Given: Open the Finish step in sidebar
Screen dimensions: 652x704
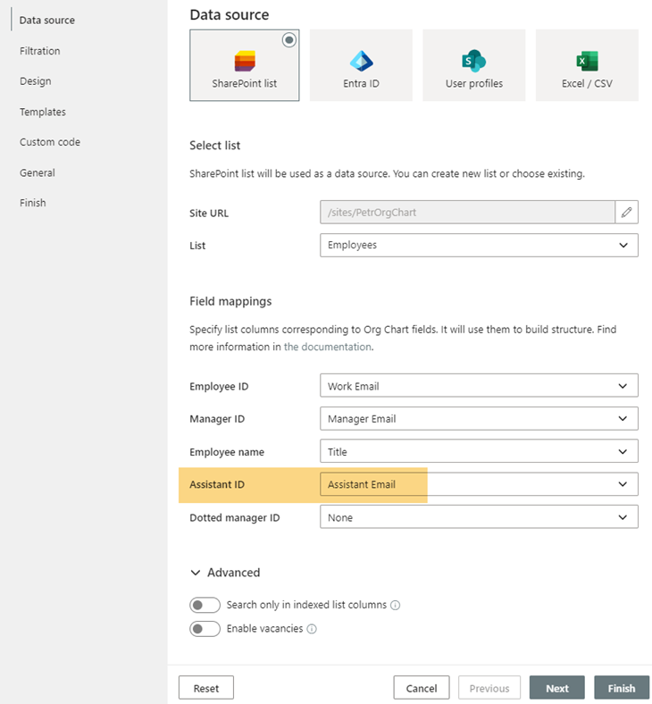Looking at the screenshot, I should coord(32,203).
